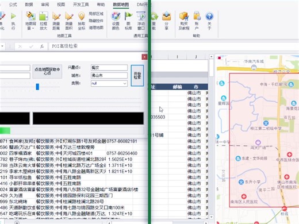Screen dimensions: 299x224
Task: Switch to the 数据 ribbon tab
Action: pyautogui.click(x=29, y=5)
